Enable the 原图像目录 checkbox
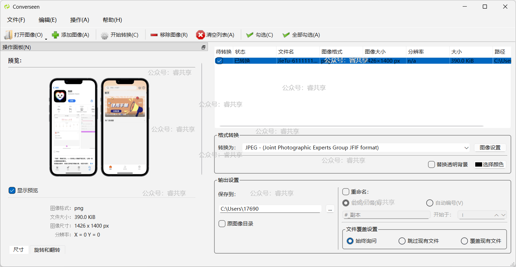The height and width of the screenshot is (267, 516). [222, 224]
